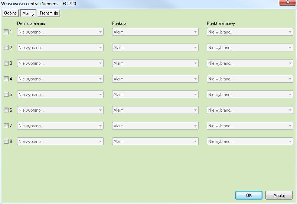Open Punkt alarmowy dropdown in row 2
The image size is (297, 204).
[250, 48]
